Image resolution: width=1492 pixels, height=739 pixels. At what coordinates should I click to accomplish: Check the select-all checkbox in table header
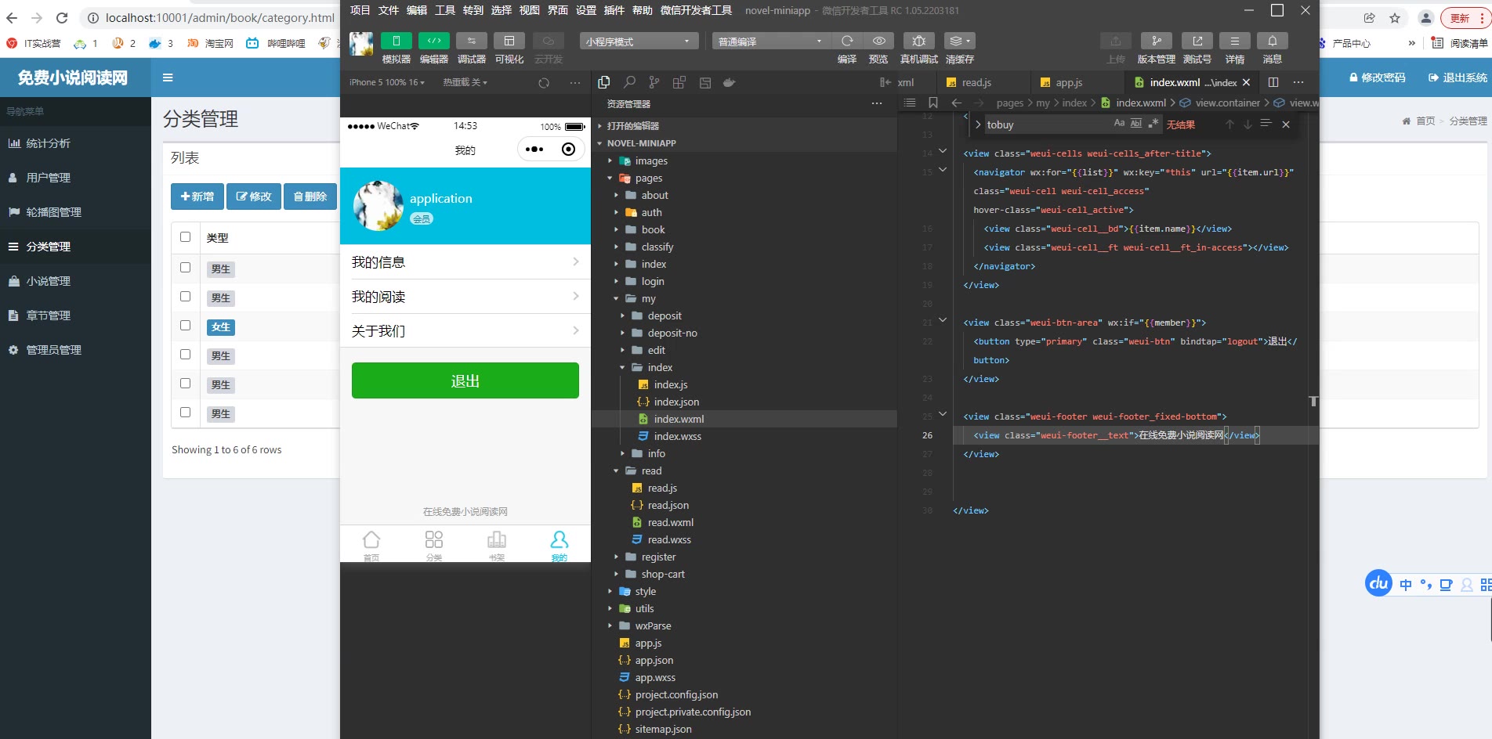tap(186, 237)
